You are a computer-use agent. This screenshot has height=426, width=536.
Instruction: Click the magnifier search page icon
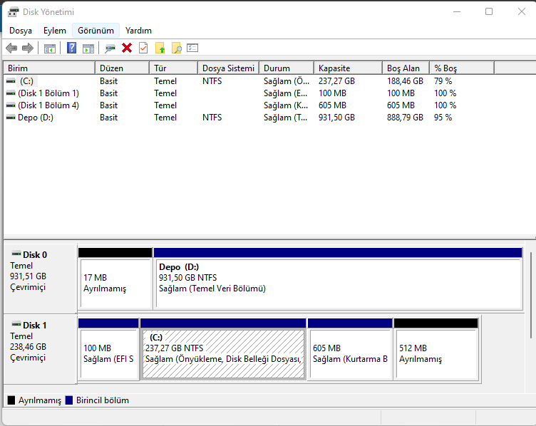pos(176,48)
